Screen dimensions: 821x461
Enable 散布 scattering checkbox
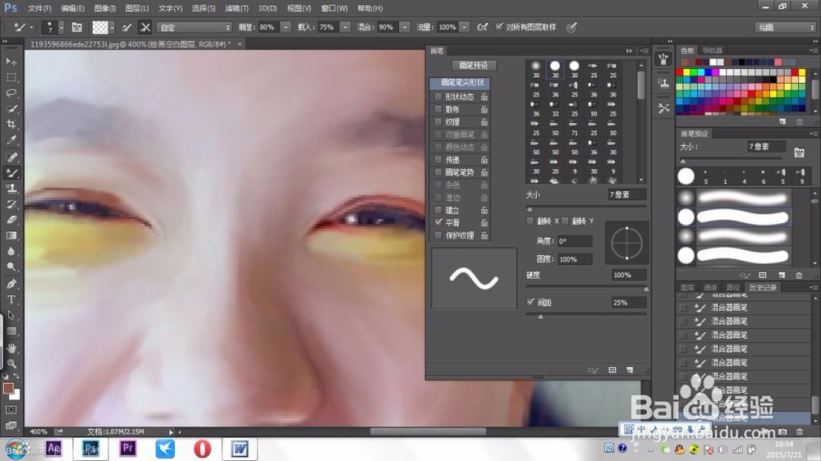438,109
